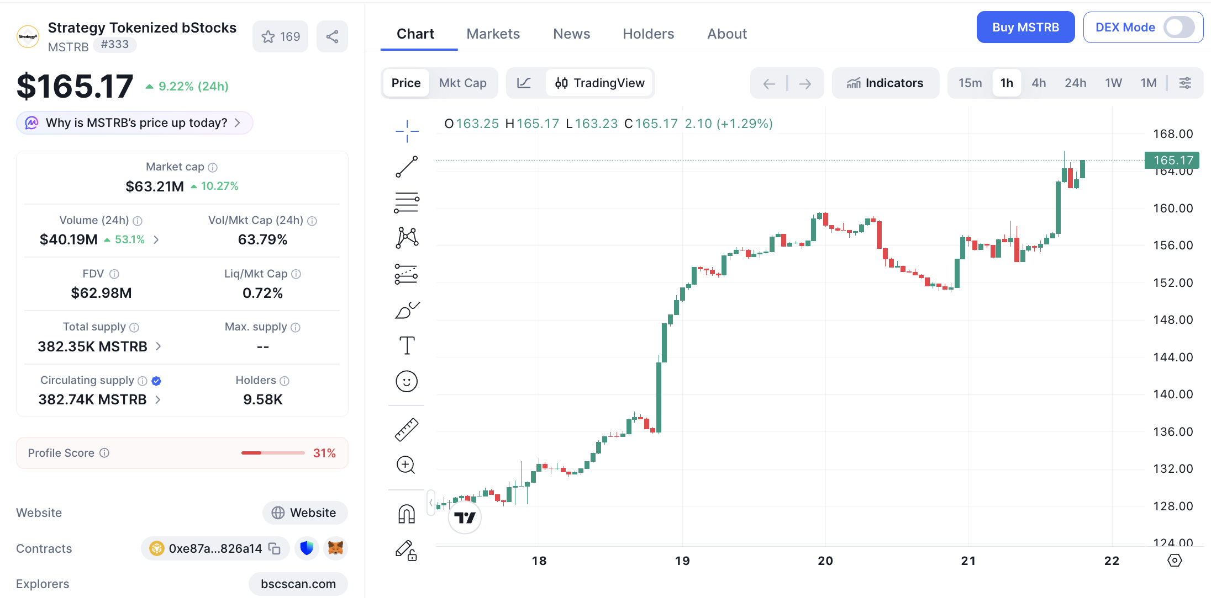Click the Profile Score progress bar
Viewport: 1211px width, 598px height.
pyautogui.click(x=273, y=453)
